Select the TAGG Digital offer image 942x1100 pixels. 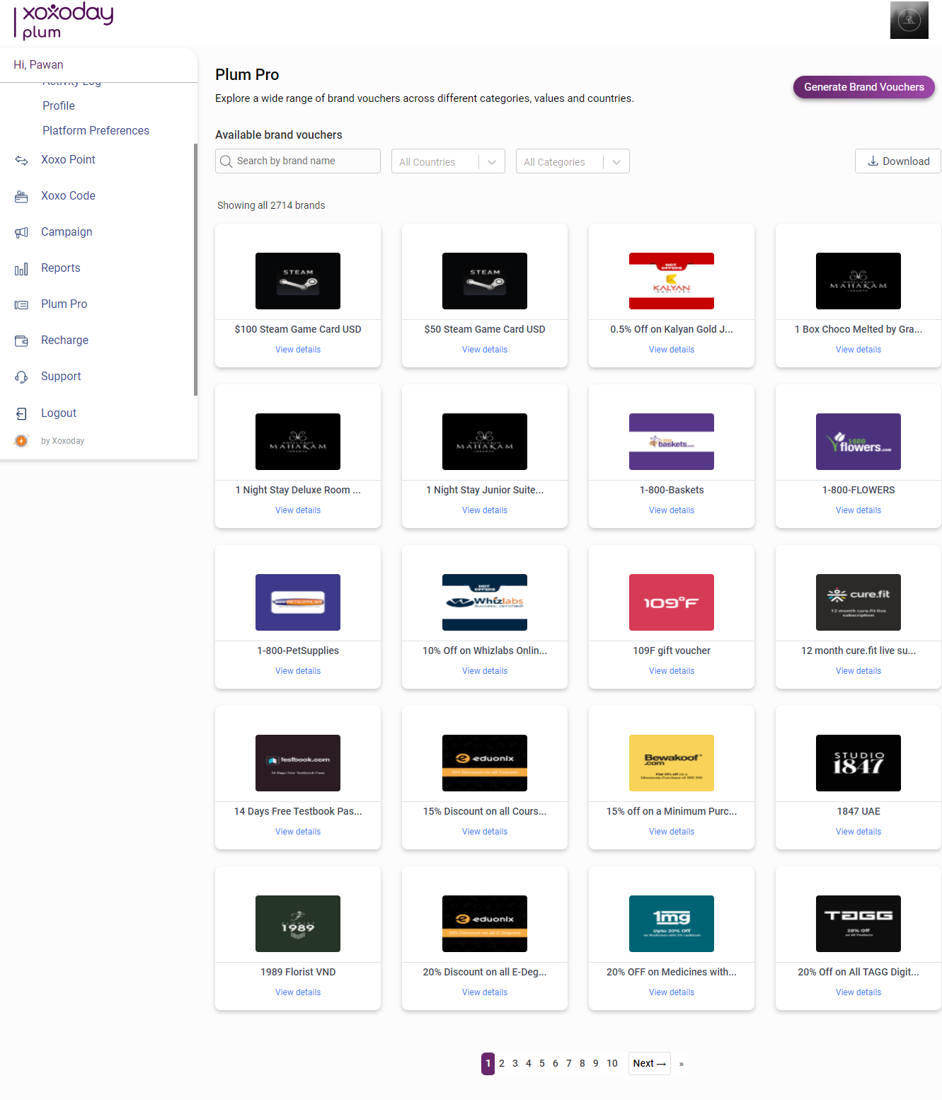coord(858,924)
